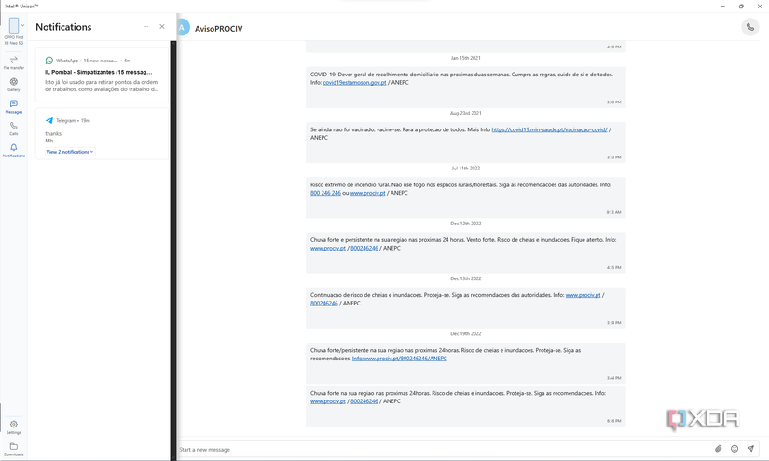Open www.prociv.pt in the Dec 13th message
769x461 pixels.
[583, 295]
